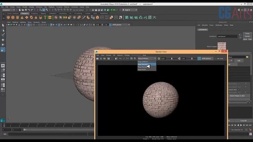Viewport: 253px width, 142px height.
Task: Open the Render View sRGB gamma dropdown
Action: pos(207,59)
